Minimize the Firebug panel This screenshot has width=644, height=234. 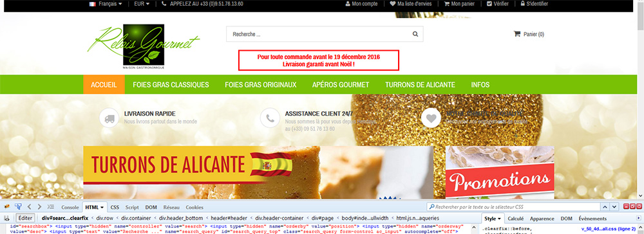(627, 206)
